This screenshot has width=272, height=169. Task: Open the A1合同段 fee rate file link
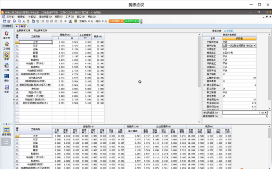tap(229, 31)
